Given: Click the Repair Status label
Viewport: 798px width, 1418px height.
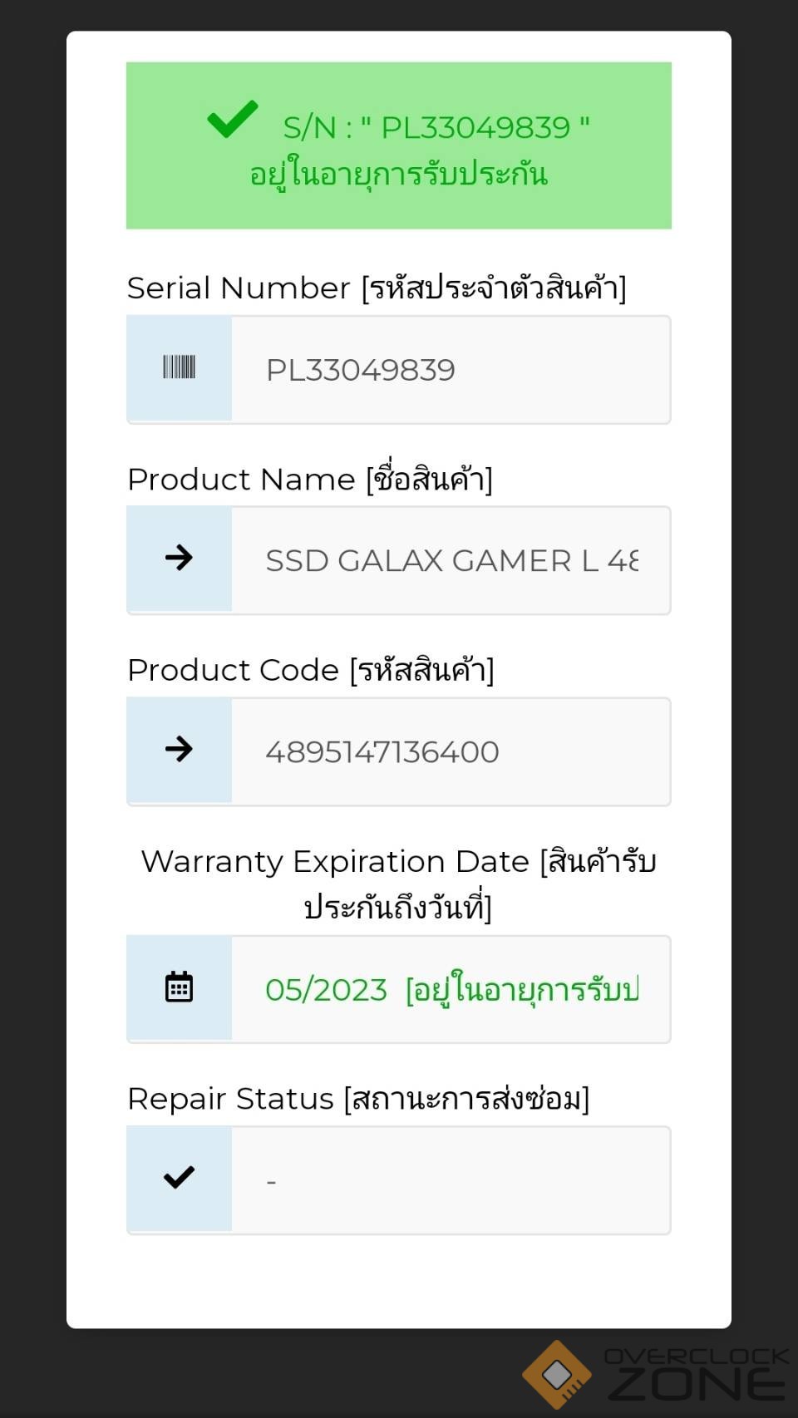Looking at the screenshot, I should [x=357, y=1099].
